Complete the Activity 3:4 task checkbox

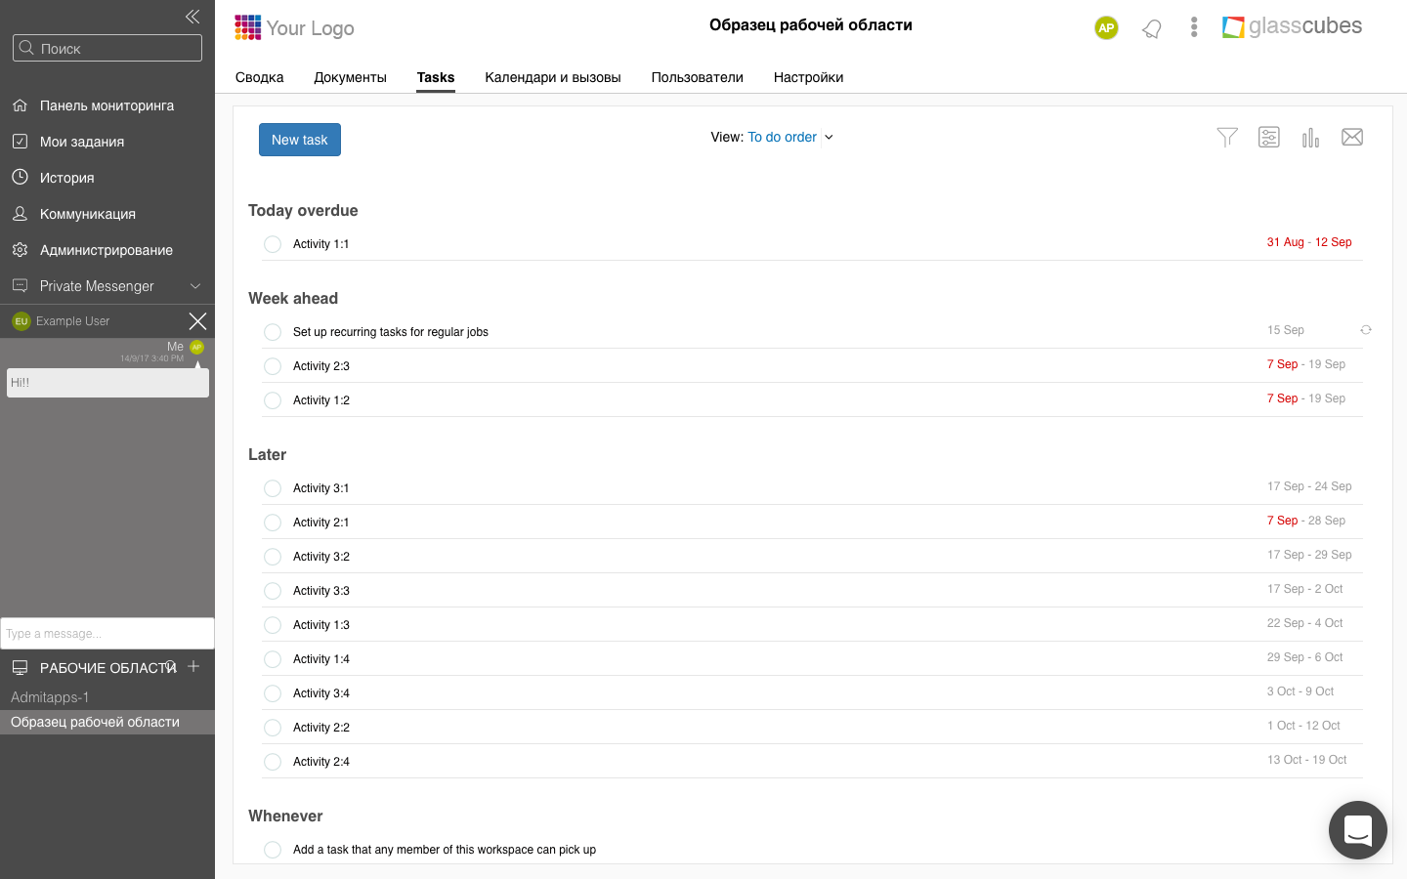coord(273,693)
